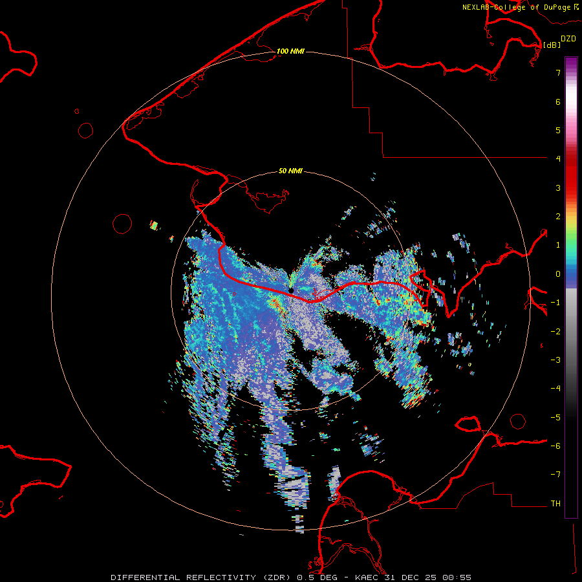Click the -2 tick label on scale
Viewport: 582px width, 582px height.
point(555,332)
